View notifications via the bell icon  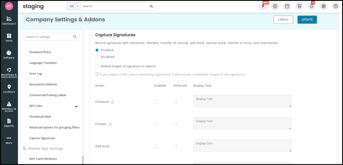pos(312,6)
